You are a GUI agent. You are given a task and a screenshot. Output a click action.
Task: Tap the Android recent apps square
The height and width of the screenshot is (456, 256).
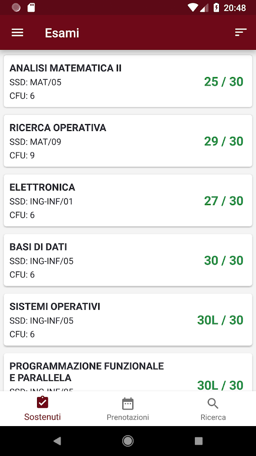tap(199, 441)
